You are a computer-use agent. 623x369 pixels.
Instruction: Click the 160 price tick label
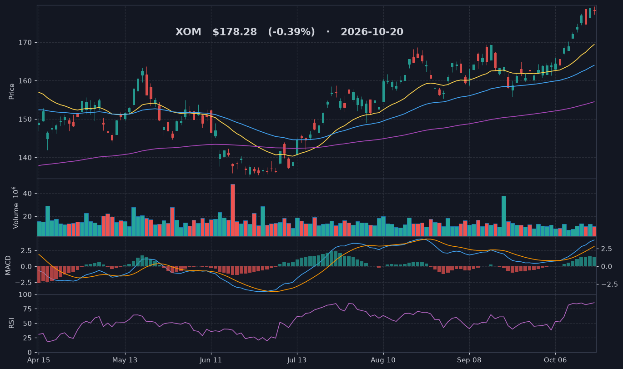point(25,81)
